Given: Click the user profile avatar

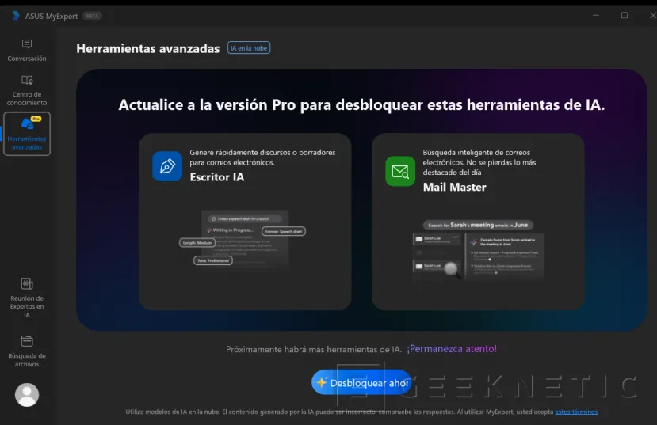Looking at the screenshot, I should pyautogui.click(x=27, y=394).
